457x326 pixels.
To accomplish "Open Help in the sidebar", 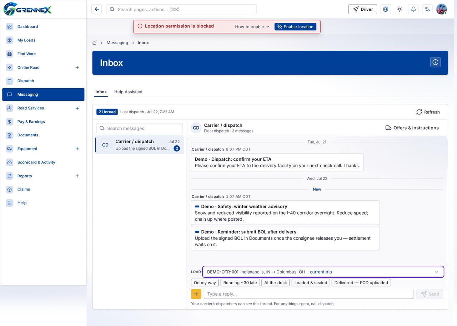I will pos(43,203).
